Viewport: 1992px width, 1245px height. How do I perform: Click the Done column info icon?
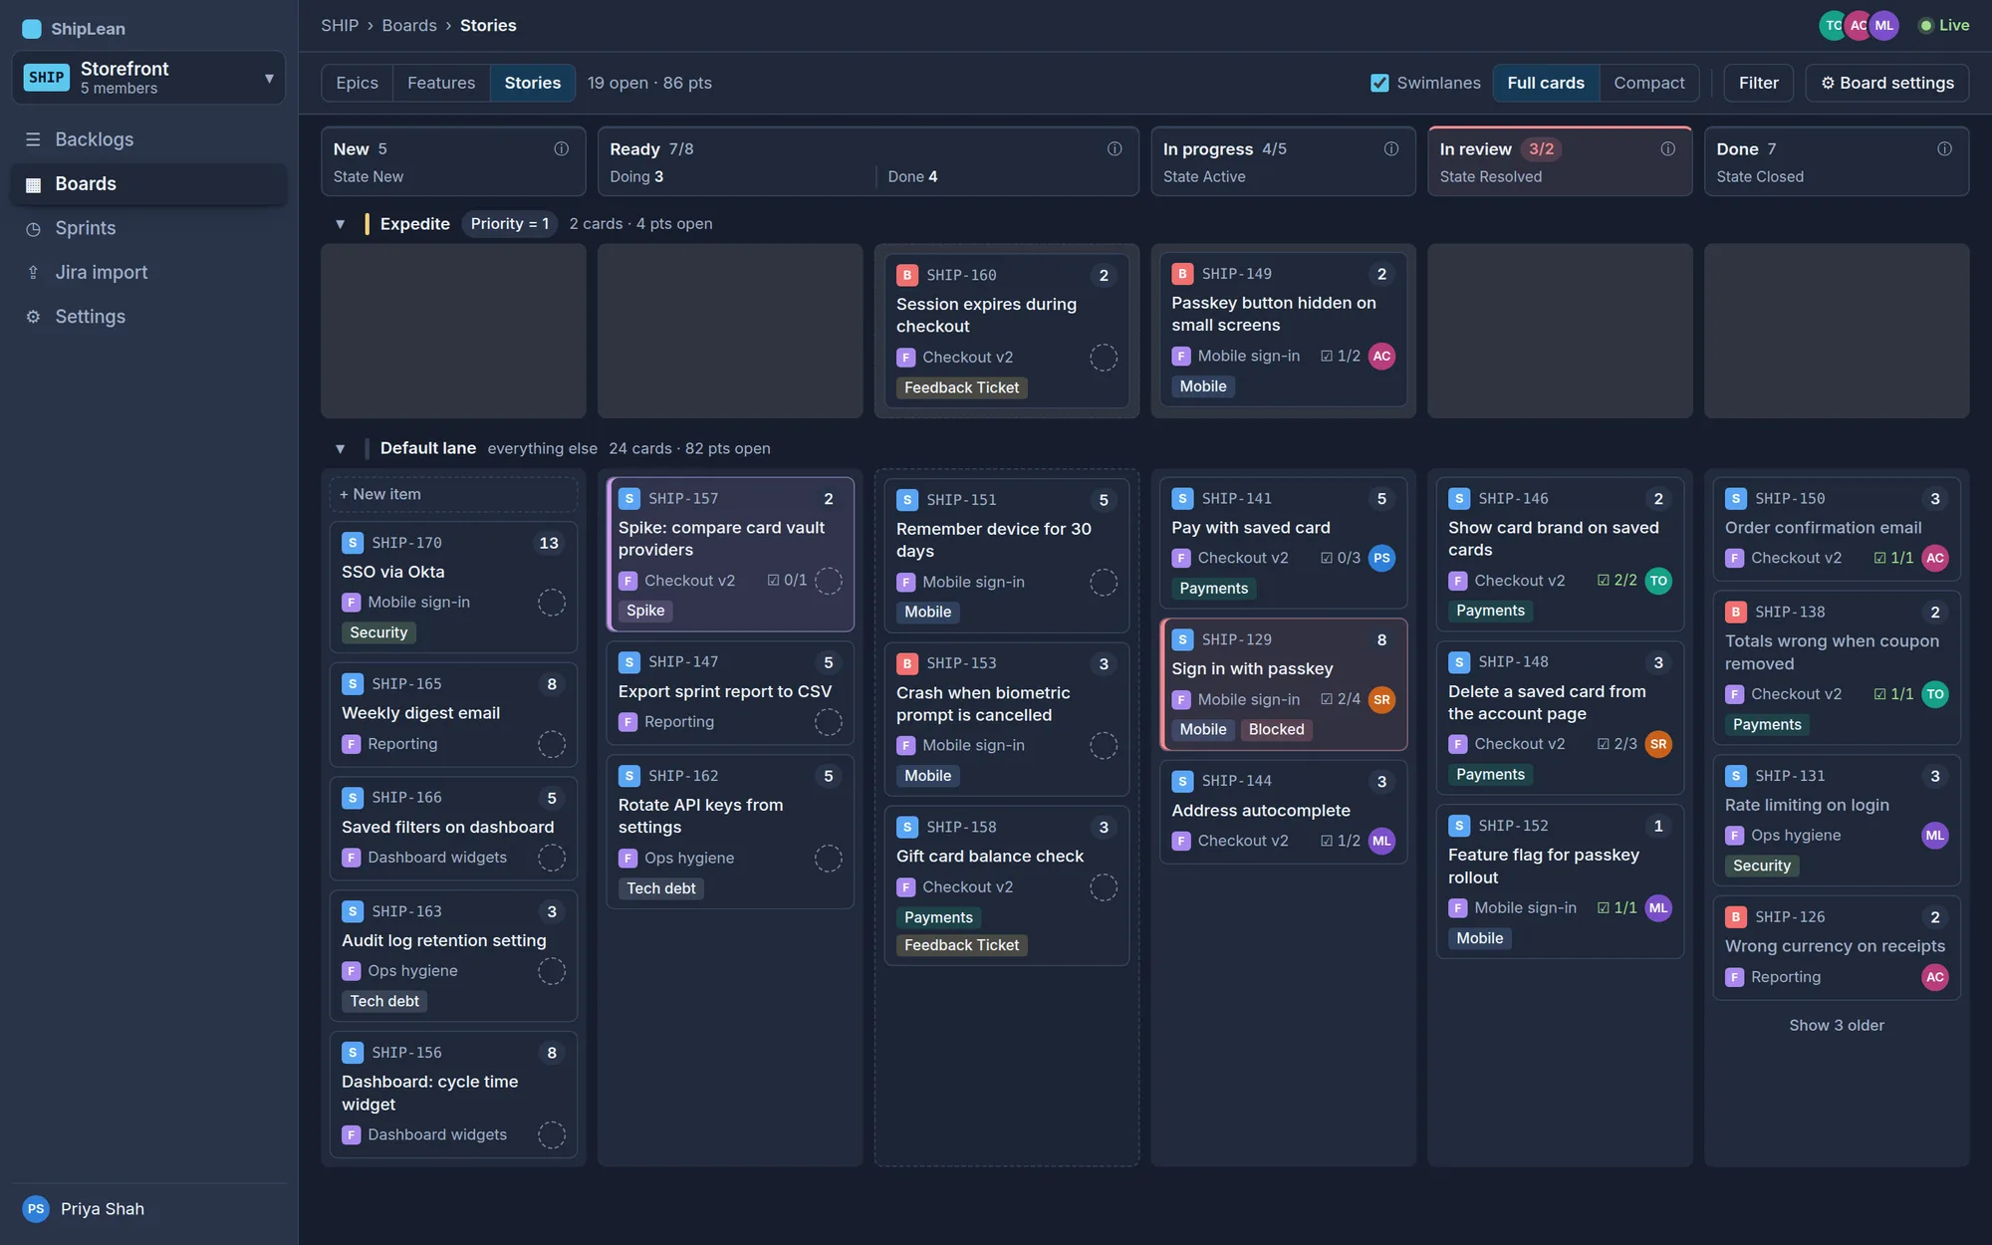[x=1944, y=148]
